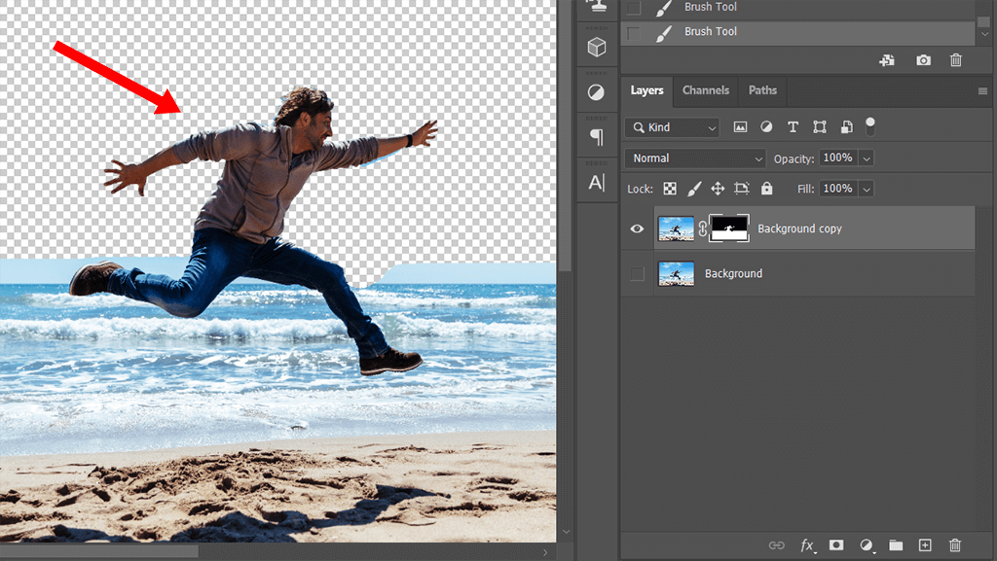Screen dimensions: 997x561
Task: Toggle layer filtering on or off
Action: pos(870,125)
